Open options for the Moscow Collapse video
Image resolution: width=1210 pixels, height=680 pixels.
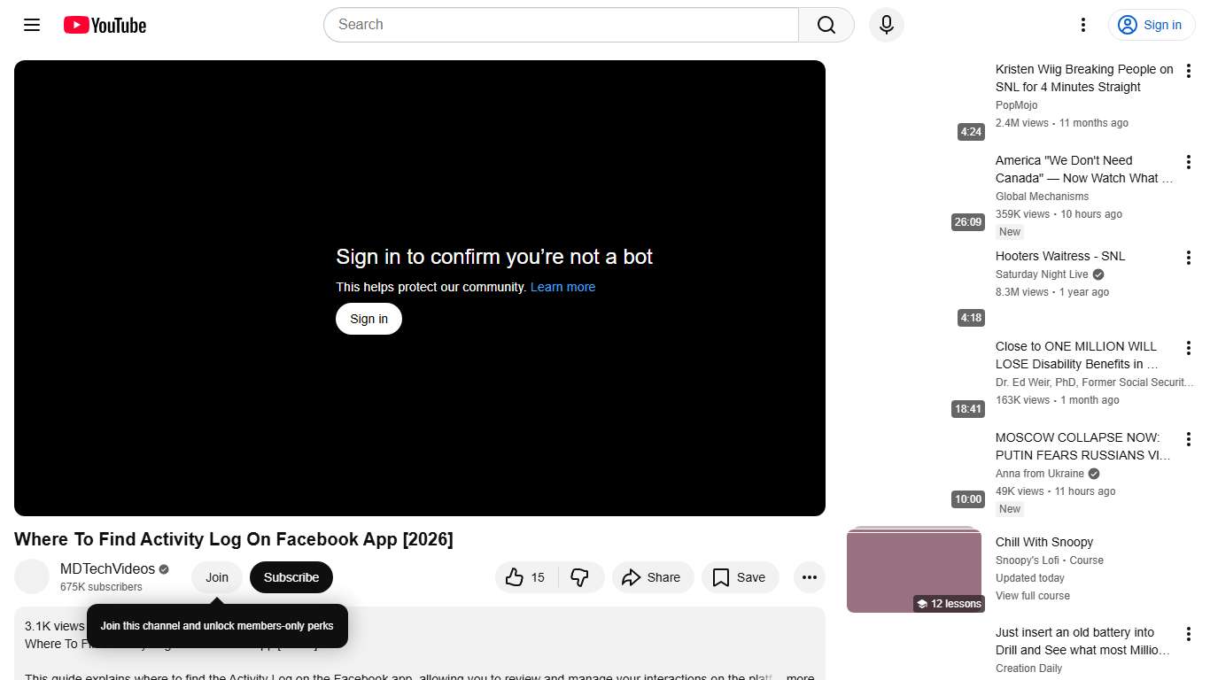(x=1188, y=438)
